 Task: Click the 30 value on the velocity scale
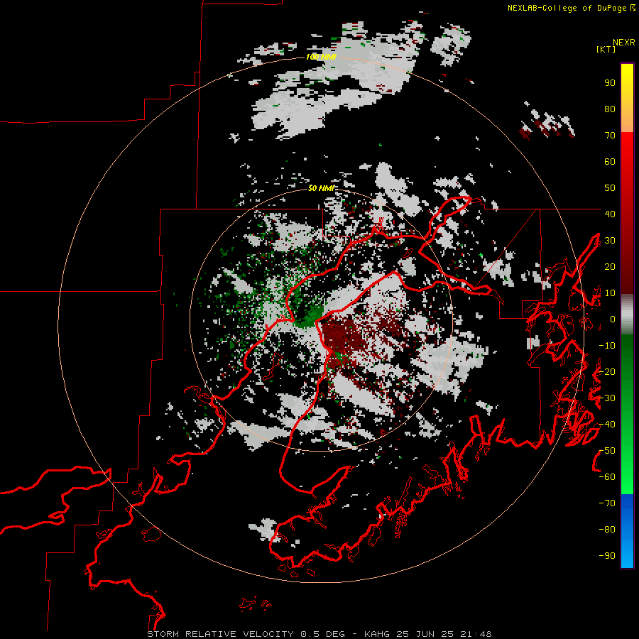(610, 241)
